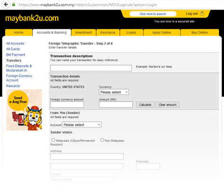Click the first Address line field
Screen dimensions: 224x190
(87, 156)
